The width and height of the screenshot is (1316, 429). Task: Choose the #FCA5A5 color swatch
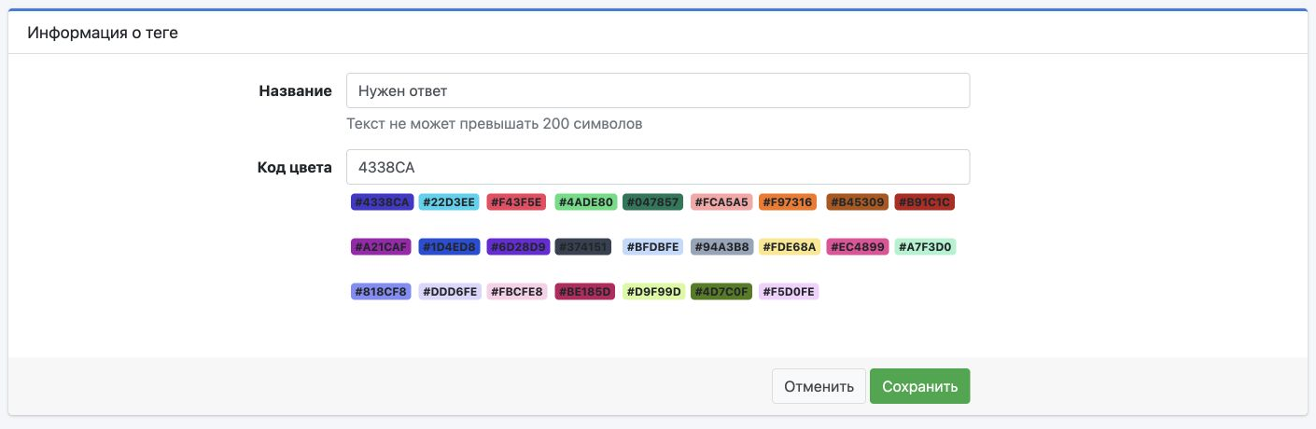[x=721, y=201]
